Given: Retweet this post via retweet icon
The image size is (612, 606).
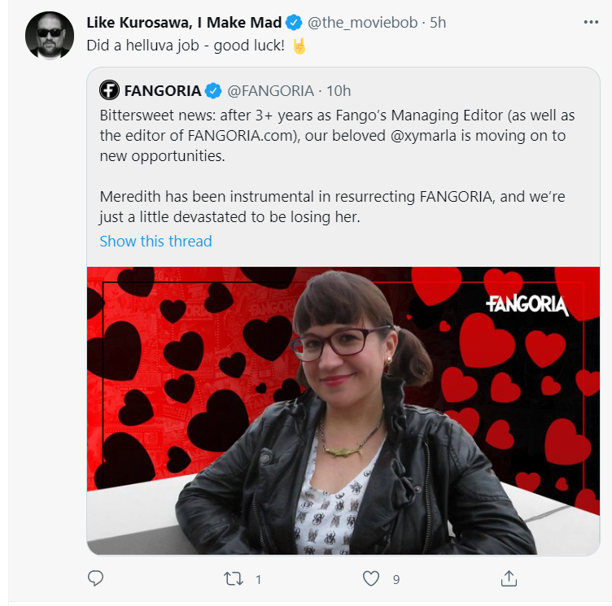Looking at the screenshot, I should click(x=234, y=578).
